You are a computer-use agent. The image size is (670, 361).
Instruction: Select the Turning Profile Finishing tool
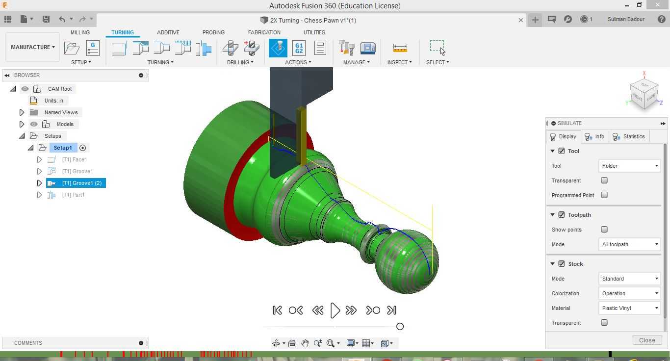pos(161,48)
